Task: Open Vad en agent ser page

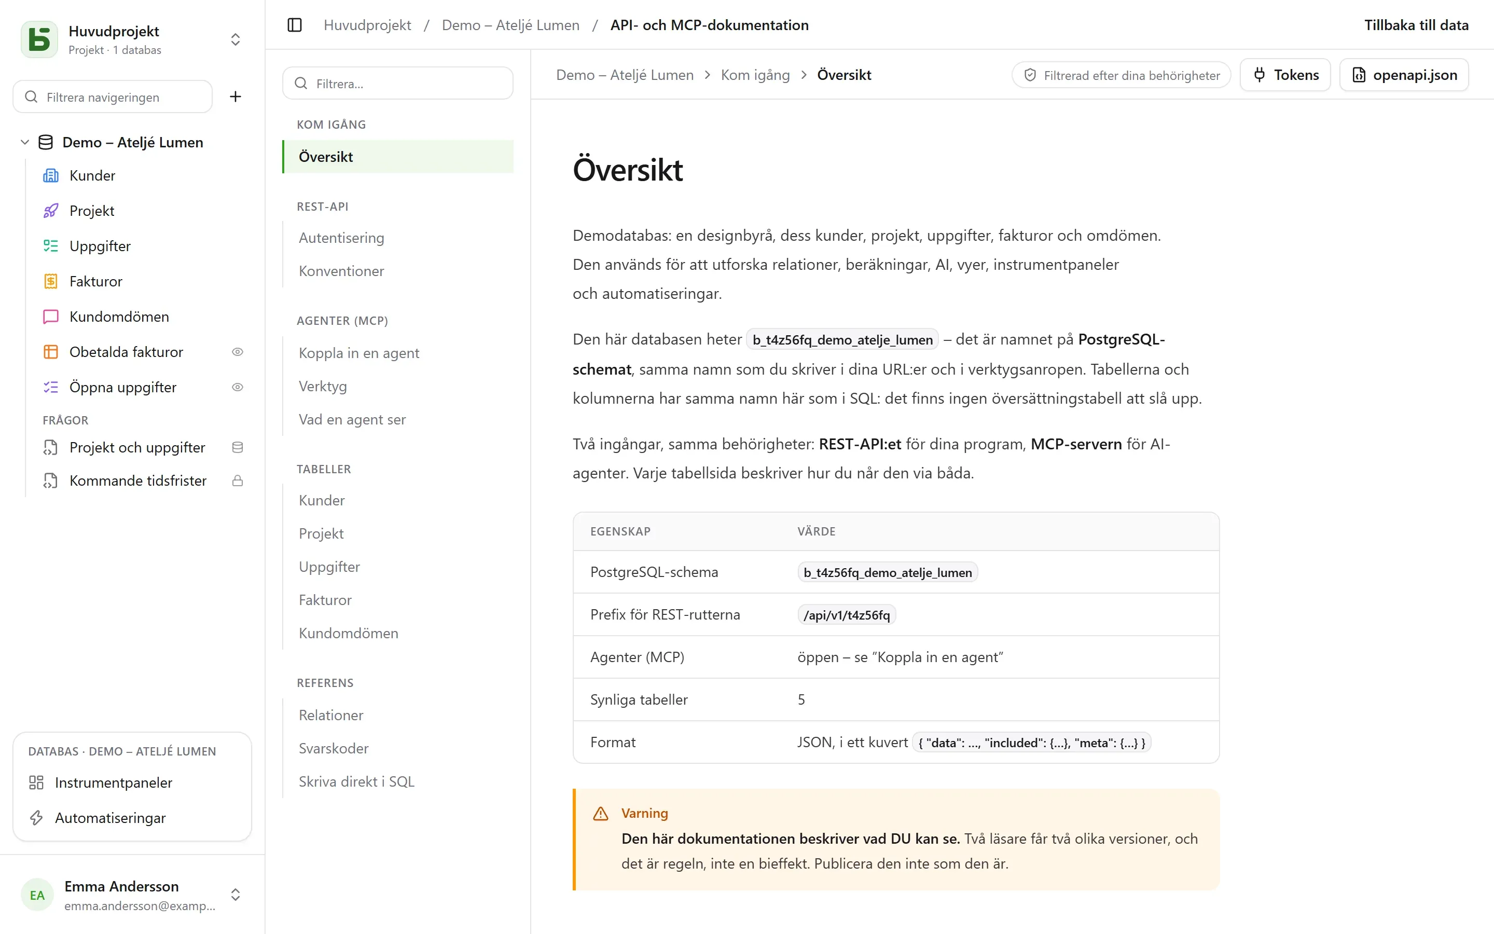Action: point(352,419)
